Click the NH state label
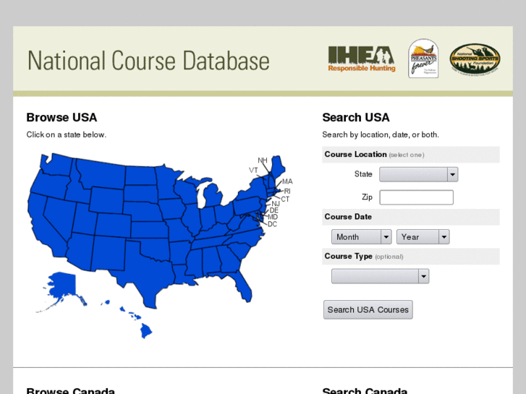Viewport: 526px width, 394px height. click(263, 160)
